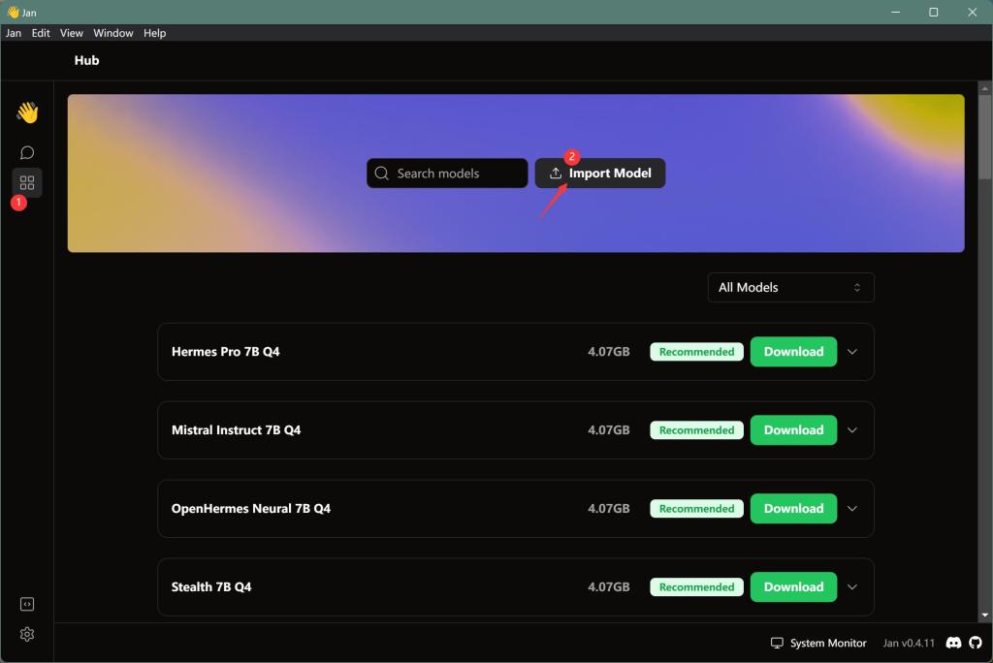Open the Help menu
The width and height of the screenshot is (993, 663).
pyautogui.click(x=154, y=33)
